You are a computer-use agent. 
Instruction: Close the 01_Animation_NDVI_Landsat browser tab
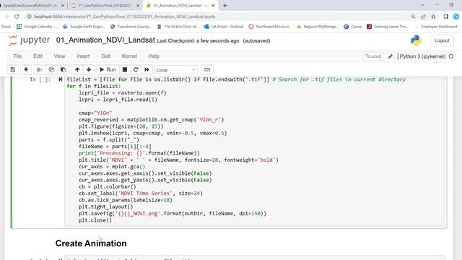[x=213, y=5]
